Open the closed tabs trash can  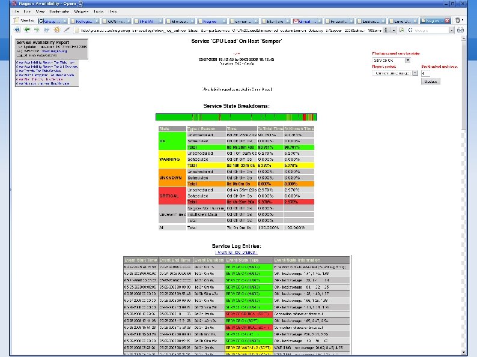pos(458,20)
